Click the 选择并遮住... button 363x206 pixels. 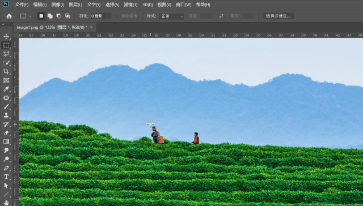pyautogui.click(x=278, y=16)
